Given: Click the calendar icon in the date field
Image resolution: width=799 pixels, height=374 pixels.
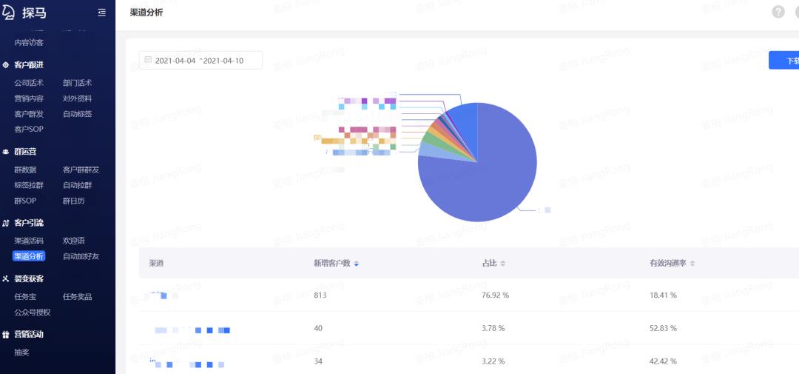Looking at the screenshot, I should click(148, 60).
